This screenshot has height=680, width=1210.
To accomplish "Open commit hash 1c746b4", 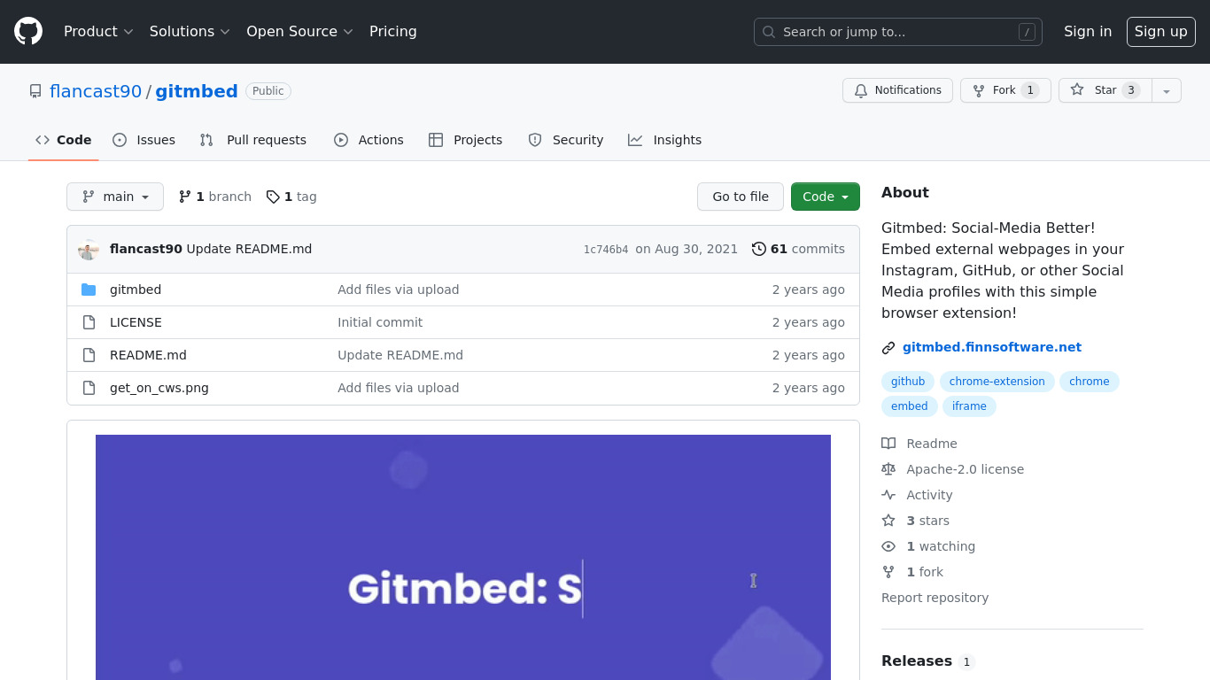I will [x=606, y=250].
